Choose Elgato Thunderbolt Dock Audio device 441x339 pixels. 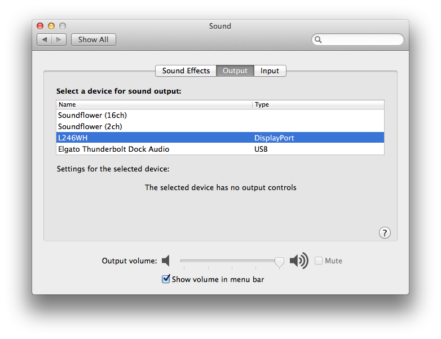click(220, 149)
